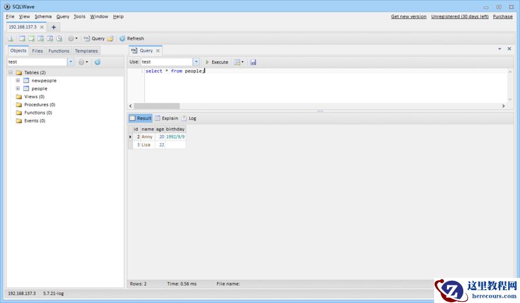Open the main toolbar gear dropdown
Image resolution: width=520 pixels, height=303 pixels.
(x=72, y=39)
